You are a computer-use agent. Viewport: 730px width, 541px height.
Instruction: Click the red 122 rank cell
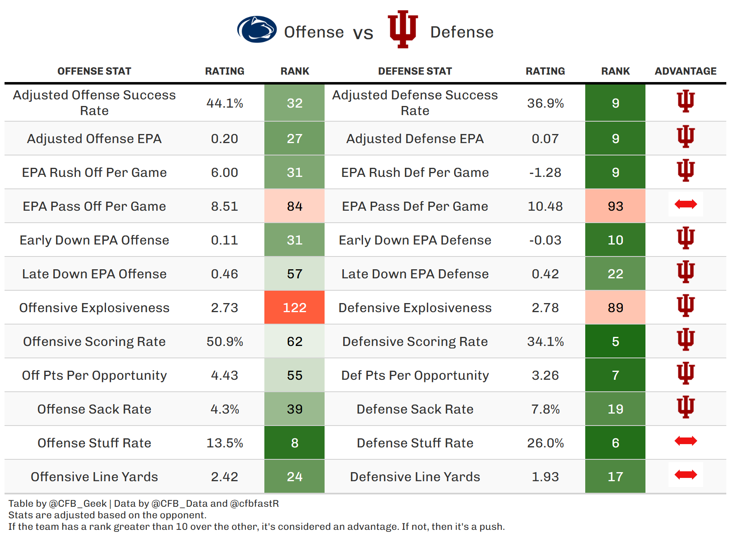pos(294,308)
